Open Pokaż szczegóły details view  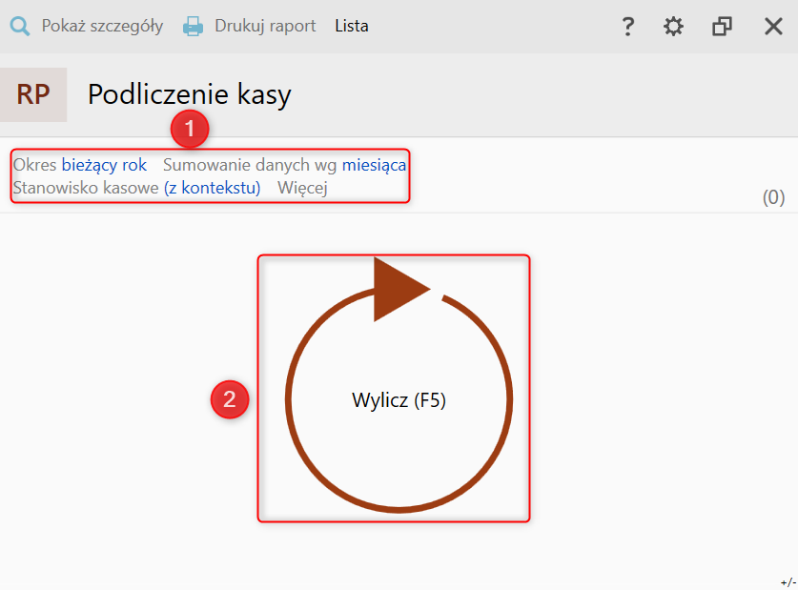pos(102,26)
